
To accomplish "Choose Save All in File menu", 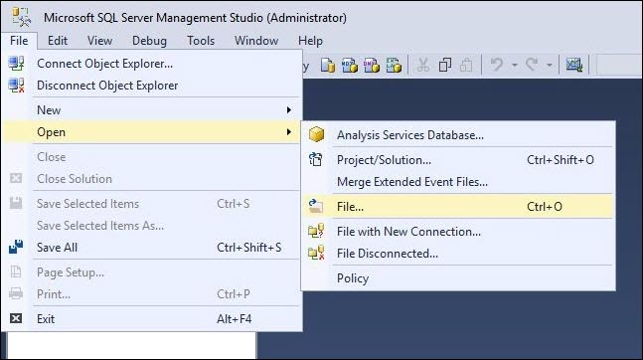I will (x=152, y=247).
